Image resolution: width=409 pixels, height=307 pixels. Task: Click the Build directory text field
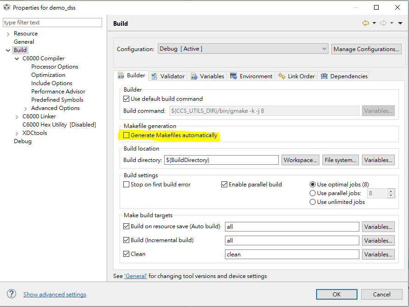point(221,160)
